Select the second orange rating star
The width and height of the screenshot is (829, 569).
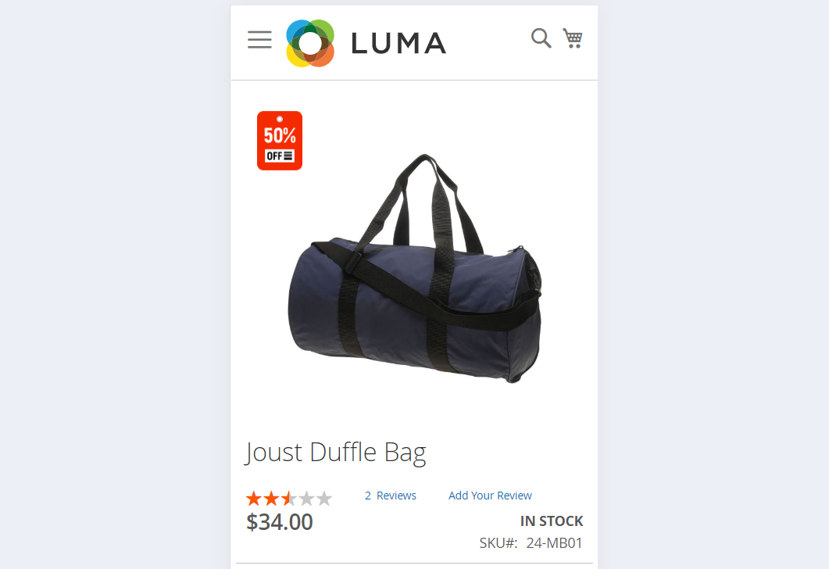271,499
